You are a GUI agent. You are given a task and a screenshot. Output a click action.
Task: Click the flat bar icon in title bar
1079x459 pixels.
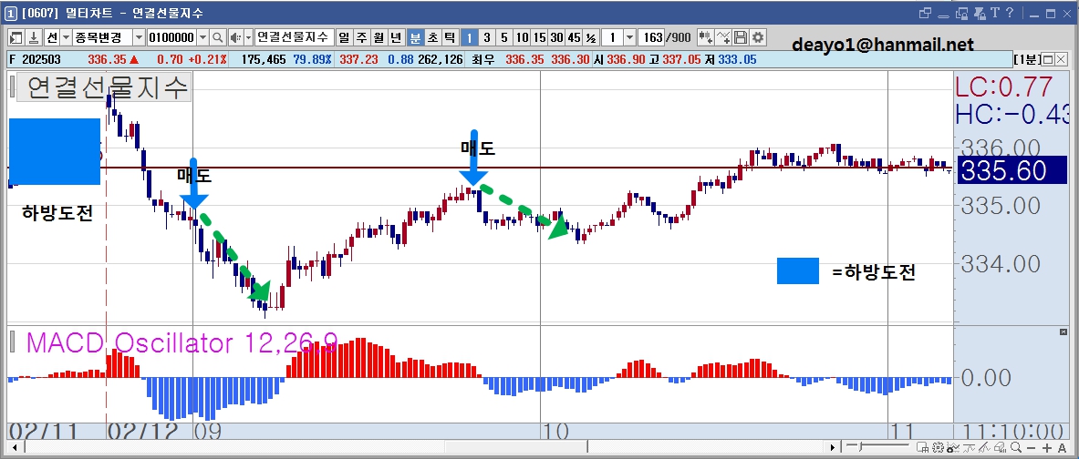coord(943,15)
